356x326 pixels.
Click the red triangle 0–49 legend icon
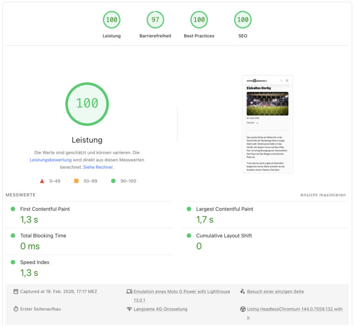coord(42,181)
